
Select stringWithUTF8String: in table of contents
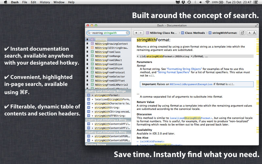[x=108, y=116]
